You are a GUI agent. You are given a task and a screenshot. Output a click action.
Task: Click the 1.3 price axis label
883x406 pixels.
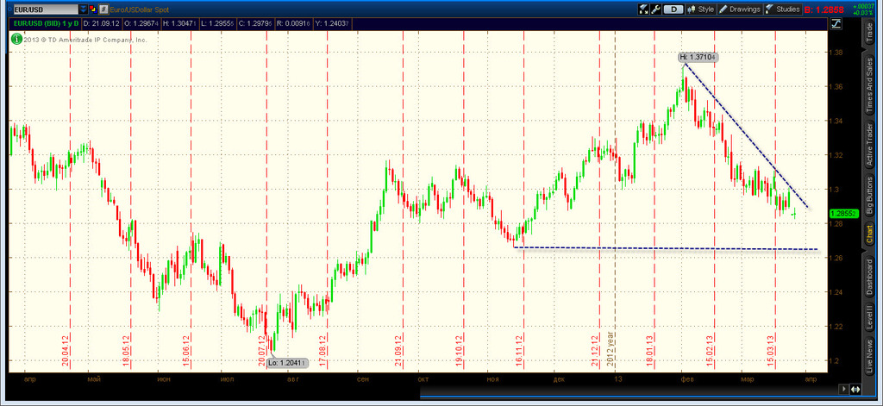tap(832, 189)
